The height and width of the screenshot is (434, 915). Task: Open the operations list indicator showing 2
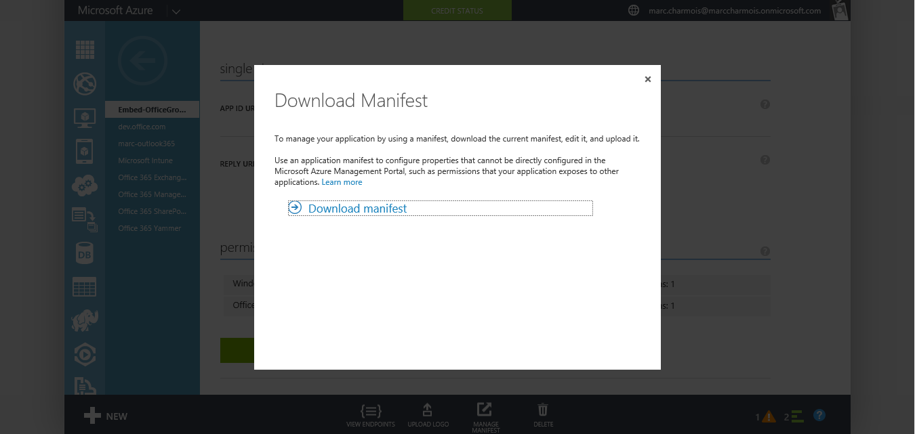794,416
